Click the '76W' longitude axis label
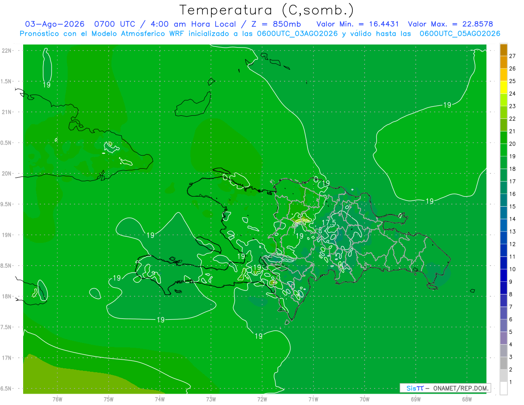Image resolution: width=524 pixels, height=405 pixels. 57,399
